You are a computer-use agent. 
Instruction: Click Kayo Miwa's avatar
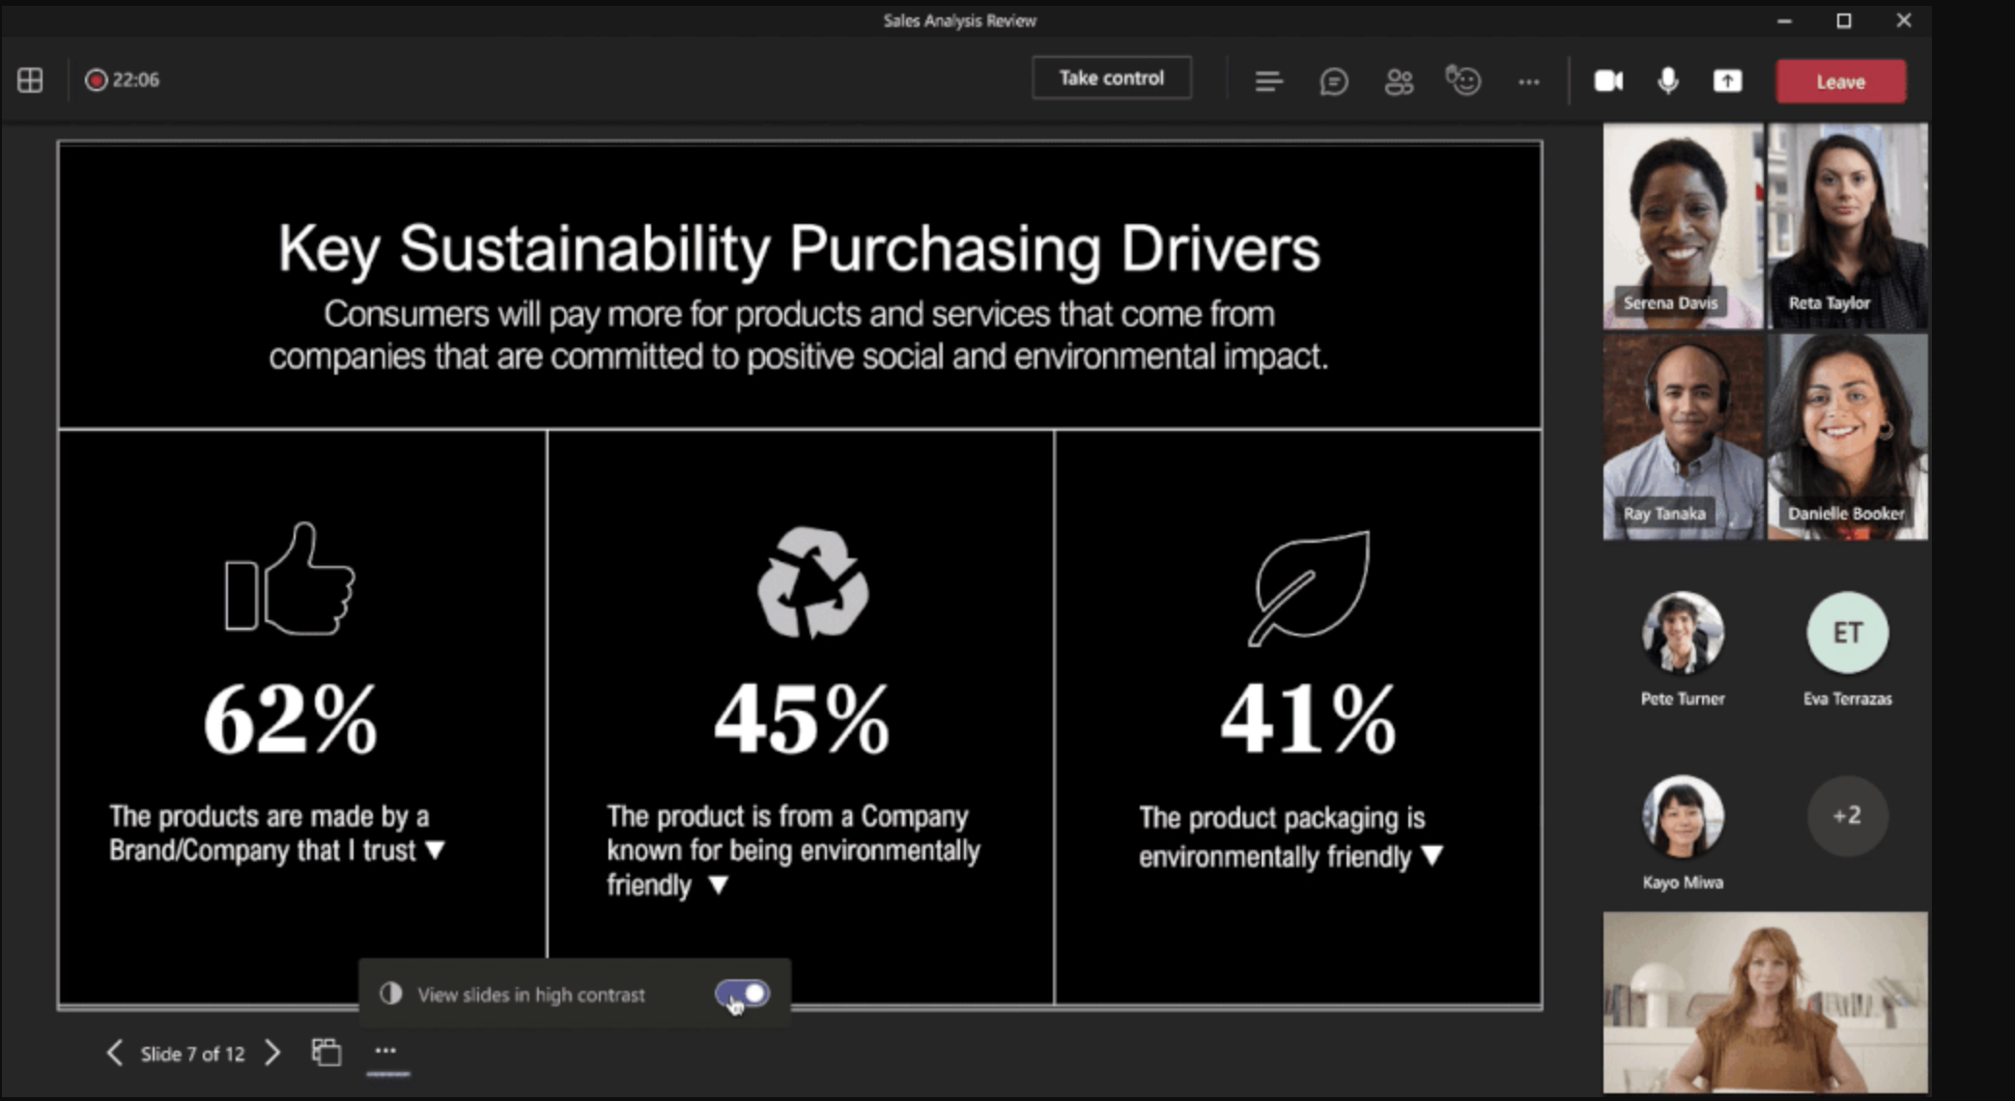pos(1683,816)
